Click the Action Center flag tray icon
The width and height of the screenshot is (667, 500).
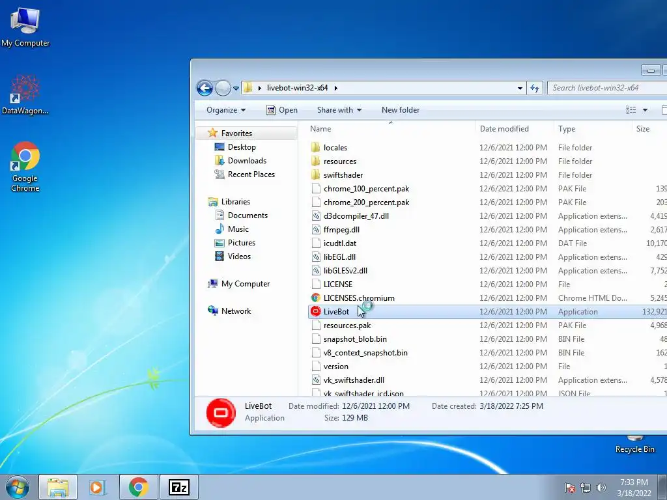tap(570, 488)
